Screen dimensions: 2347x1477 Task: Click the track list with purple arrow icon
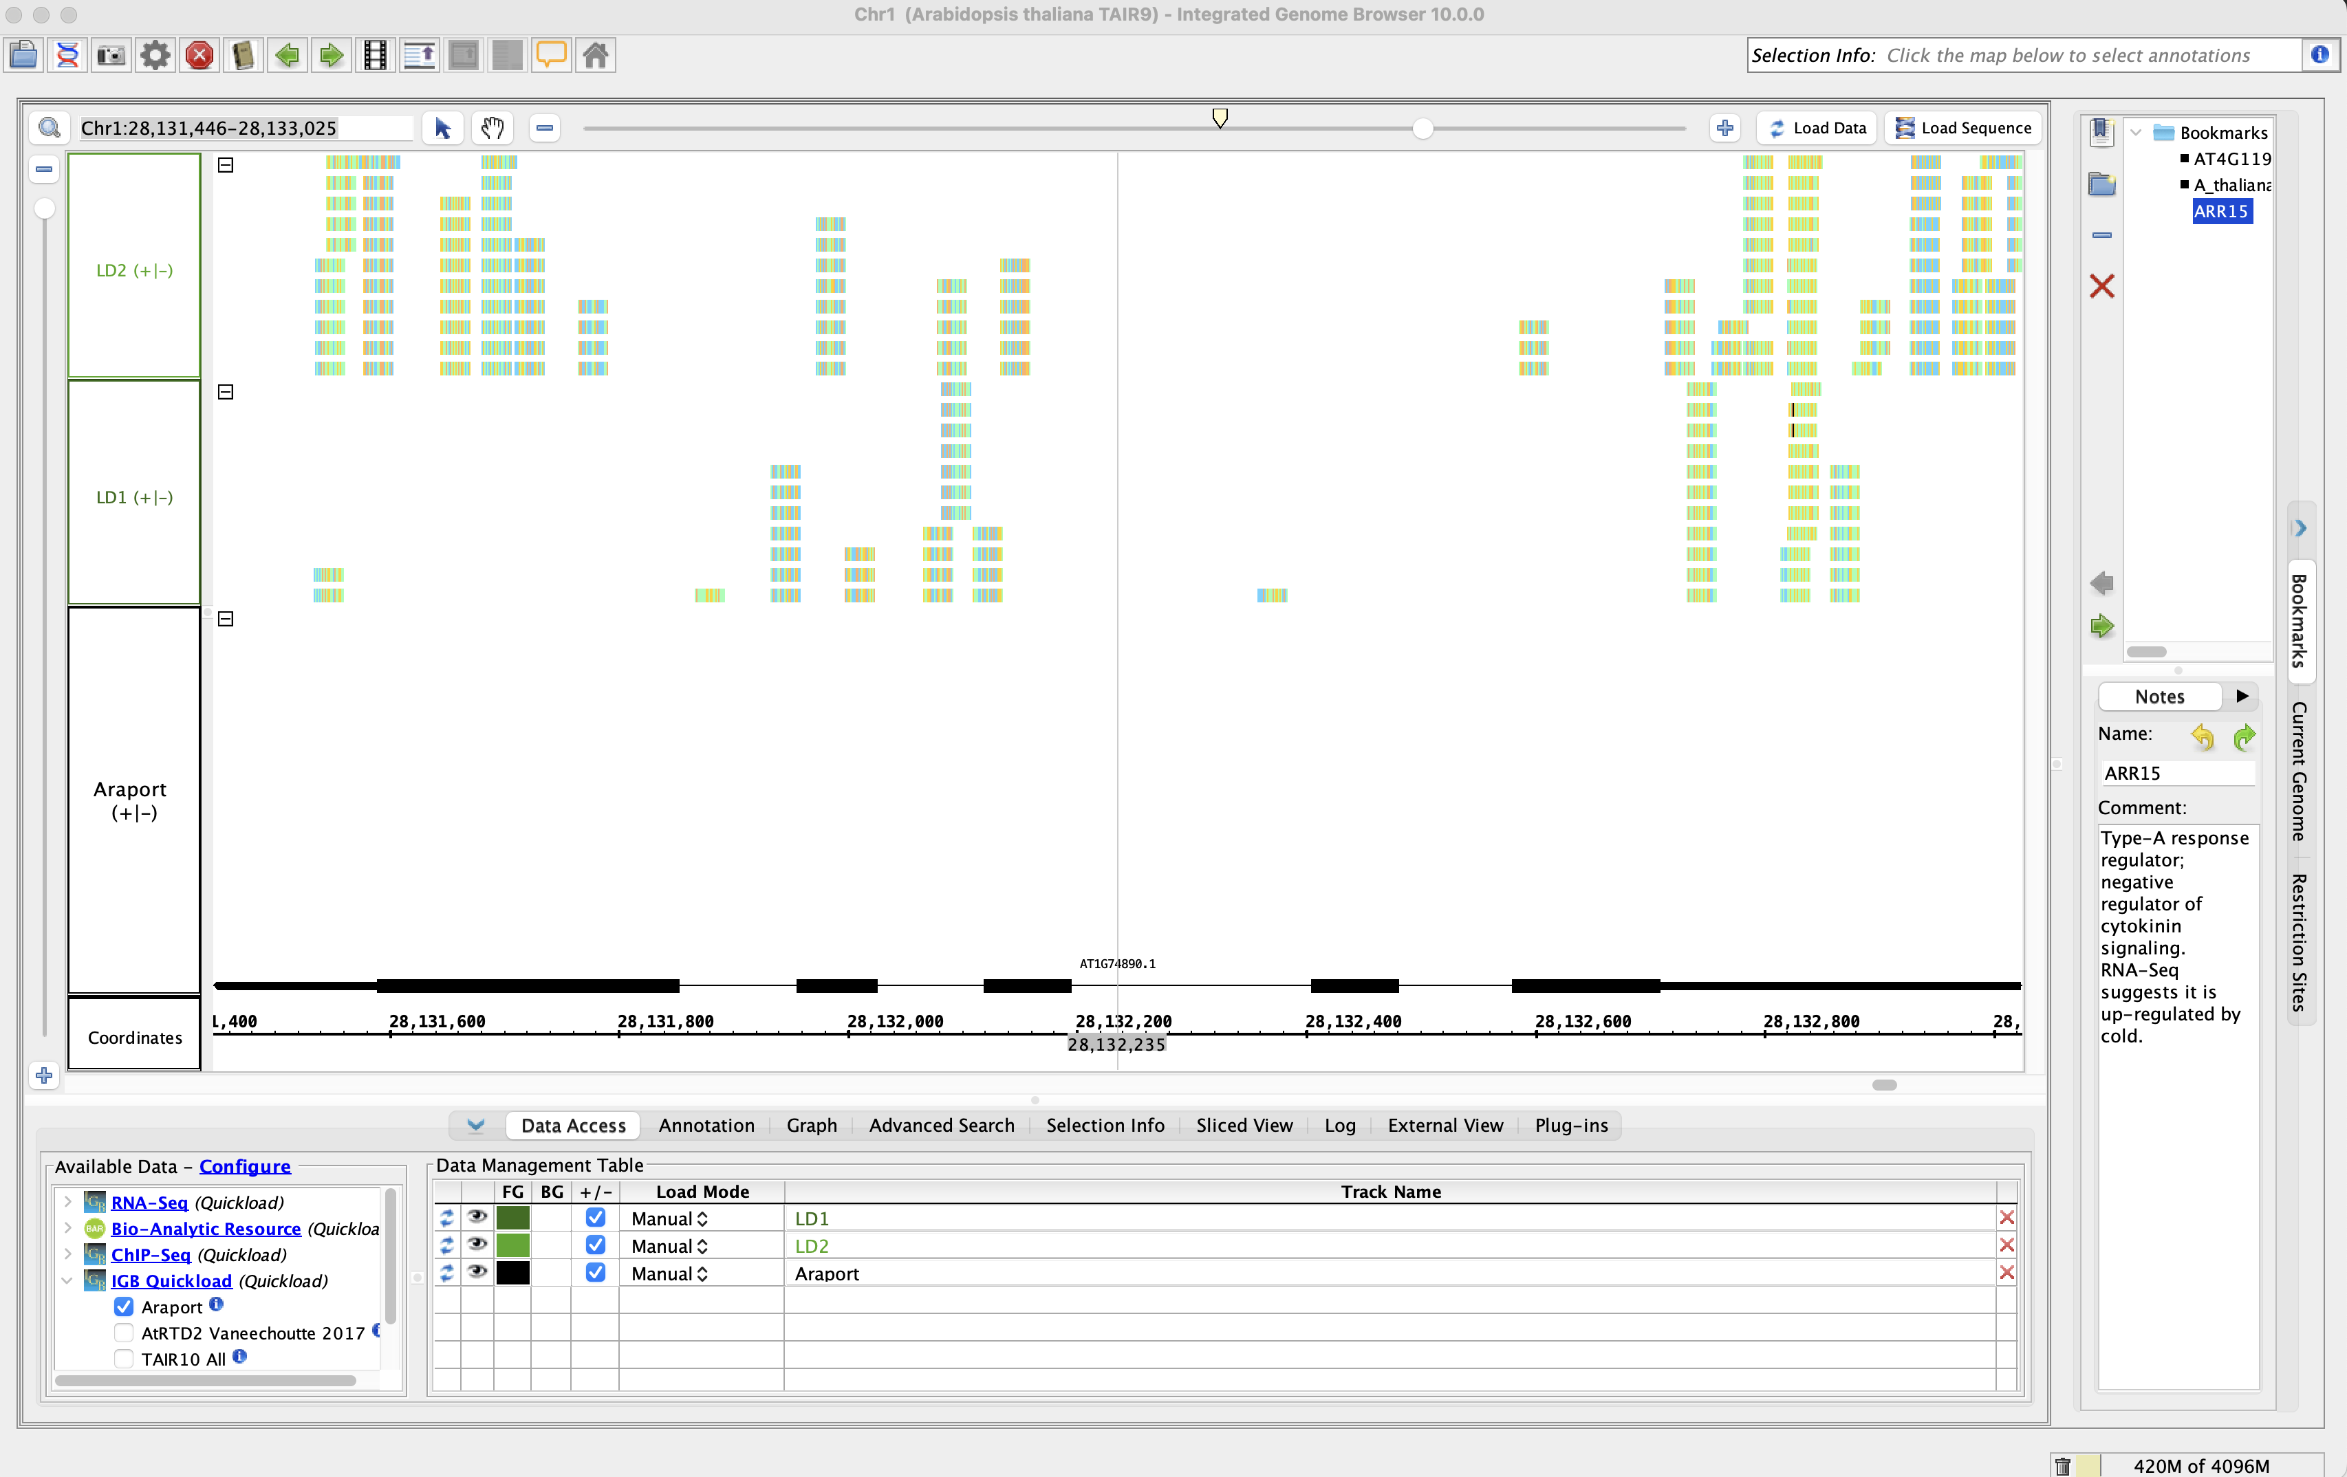coord(420,54)
